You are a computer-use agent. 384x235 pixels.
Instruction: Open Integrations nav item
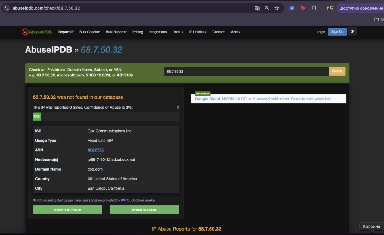[157, 32]
